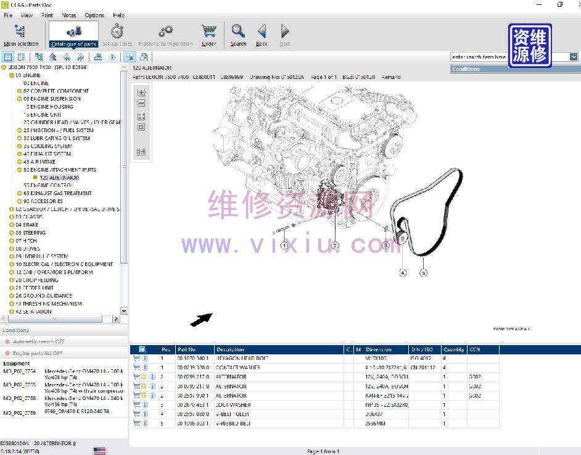This screenshot has height=455, width=581.
Task: Zoom in on the parts drawing
Action: tap(141, 92)
